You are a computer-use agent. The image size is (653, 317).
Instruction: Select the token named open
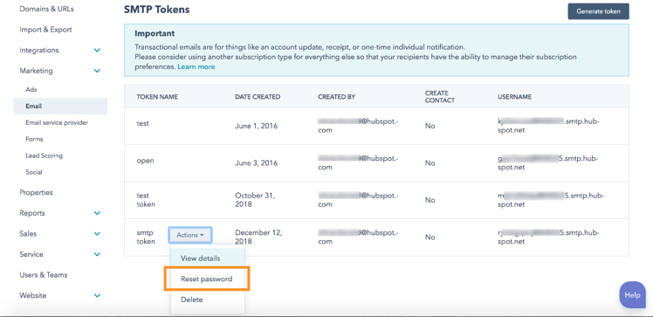(x=145, y=161)
